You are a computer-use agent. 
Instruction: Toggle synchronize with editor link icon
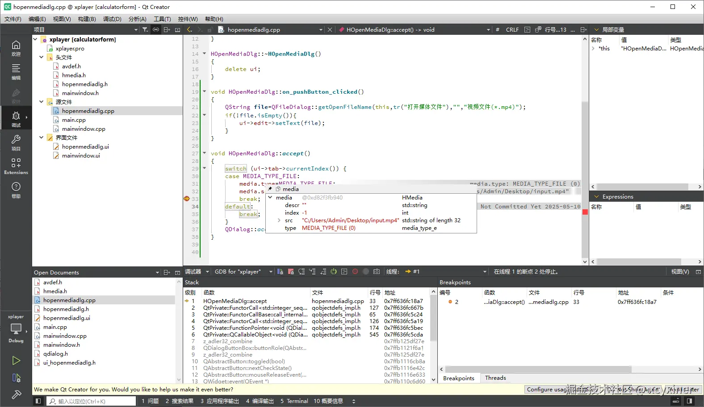tap(156, 30)
